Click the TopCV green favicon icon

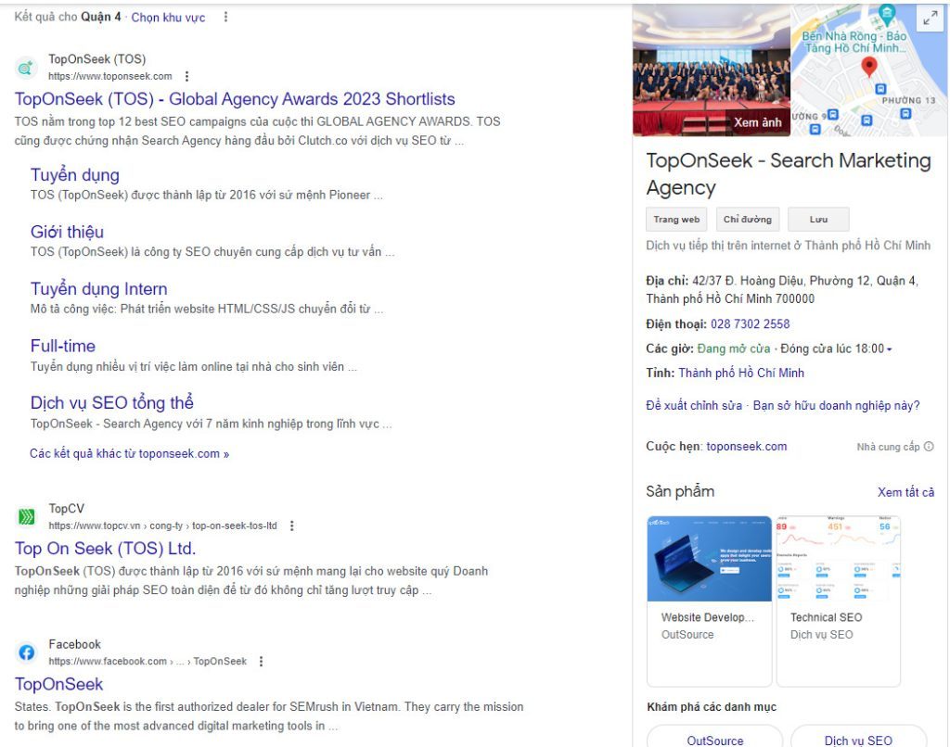pos(24,516)
